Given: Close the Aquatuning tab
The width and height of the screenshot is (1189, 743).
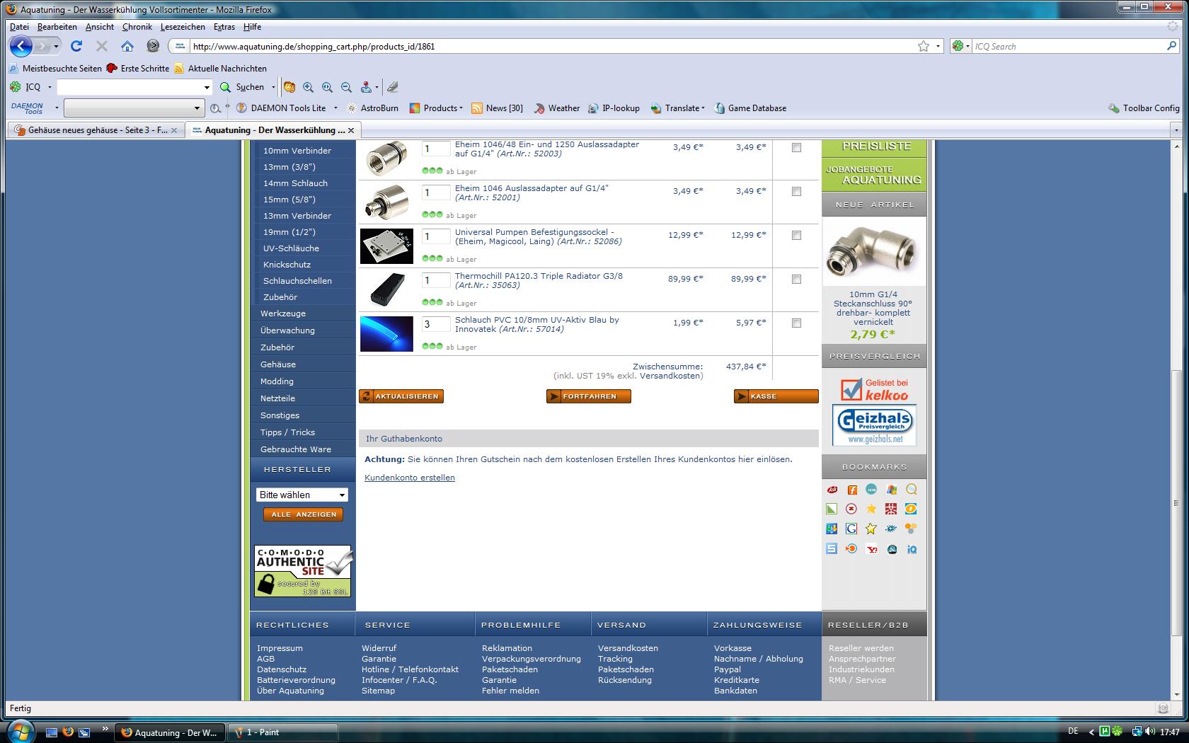Looking at the screenshot, I should point(351,130).
